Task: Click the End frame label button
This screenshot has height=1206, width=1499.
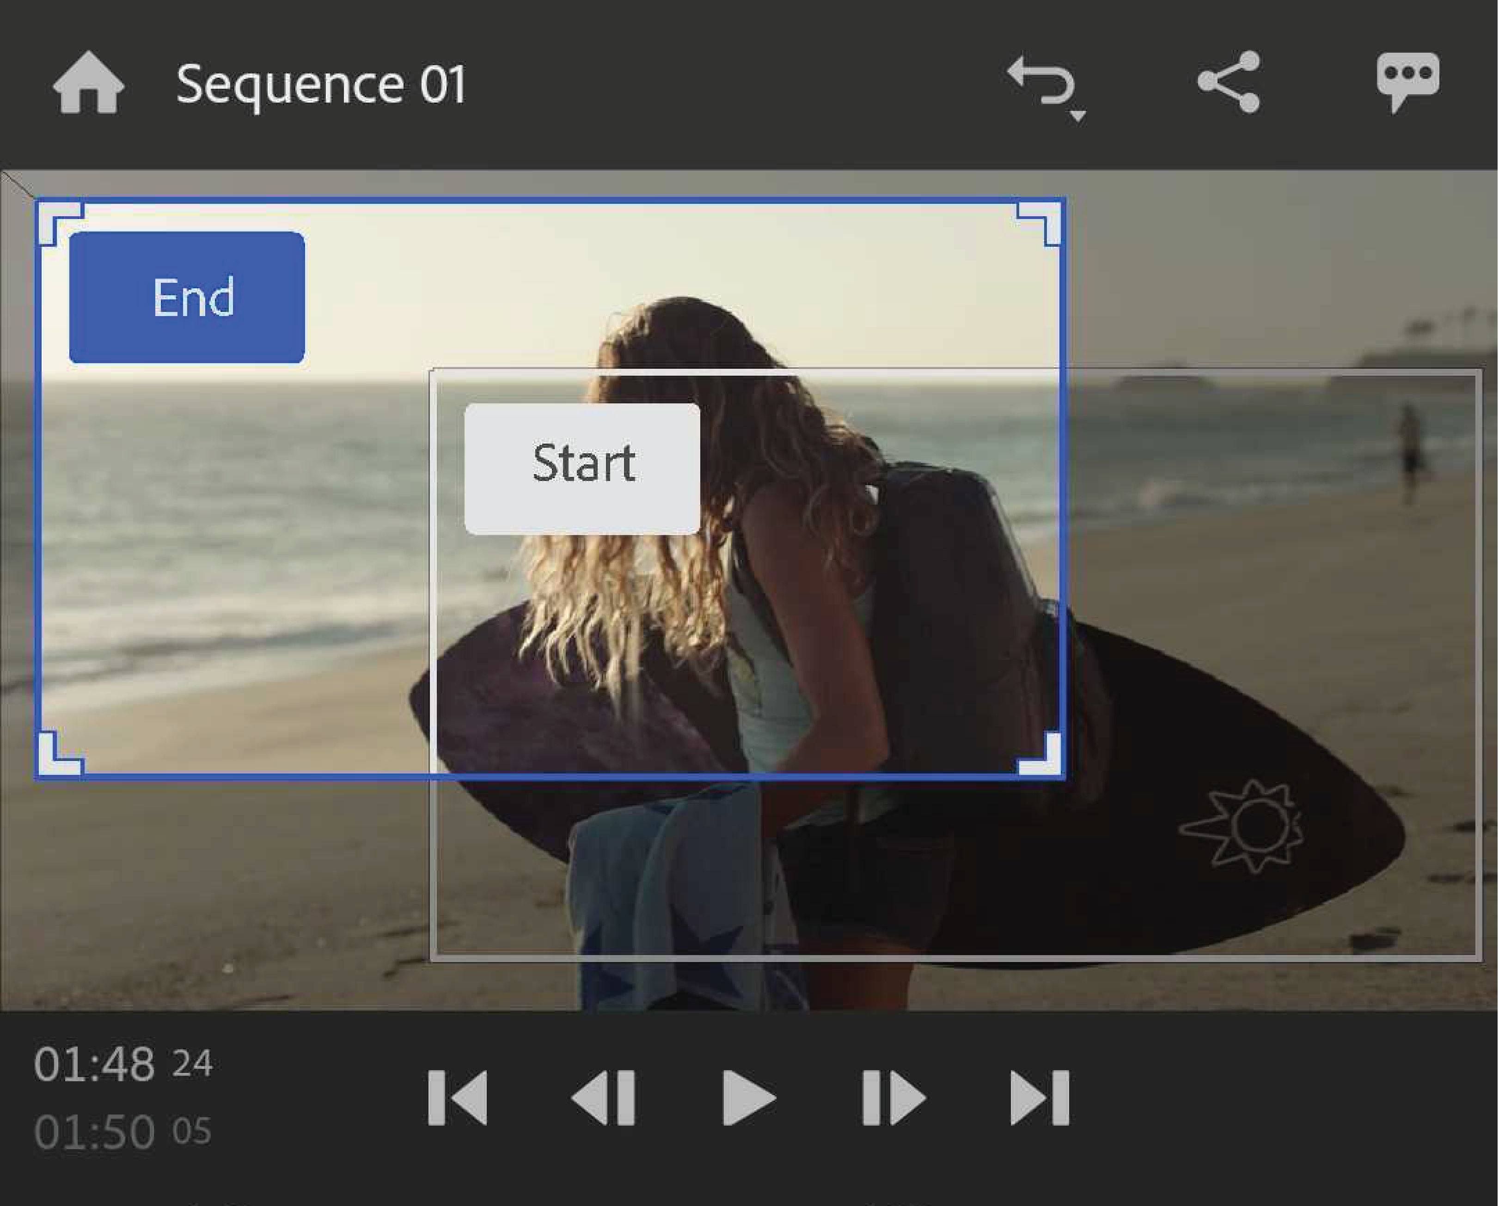Action: (187, 298)
